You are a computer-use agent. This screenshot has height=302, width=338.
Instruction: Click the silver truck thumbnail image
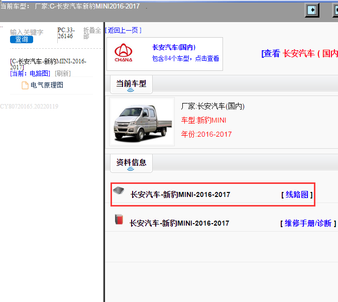[142, 122]
